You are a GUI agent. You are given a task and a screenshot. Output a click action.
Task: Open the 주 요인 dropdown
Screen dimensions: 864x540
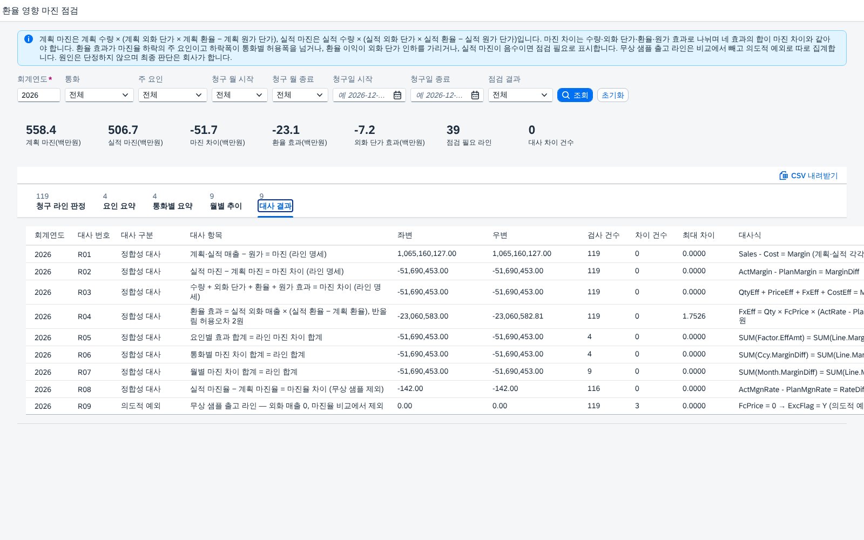(173, 95)
